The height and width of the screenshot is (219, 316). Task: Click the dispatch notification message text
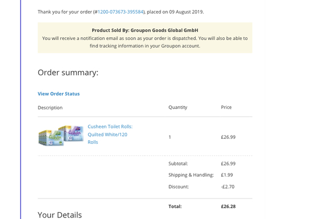tap(145, 42)
